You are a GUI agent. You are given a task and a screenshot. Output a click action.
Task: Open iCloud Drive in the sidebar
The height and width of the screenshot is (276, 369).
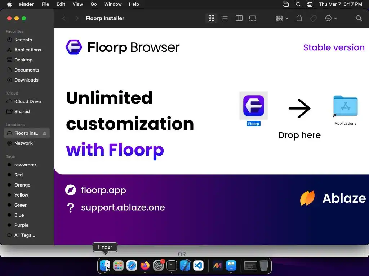click(x=27, y=101)
